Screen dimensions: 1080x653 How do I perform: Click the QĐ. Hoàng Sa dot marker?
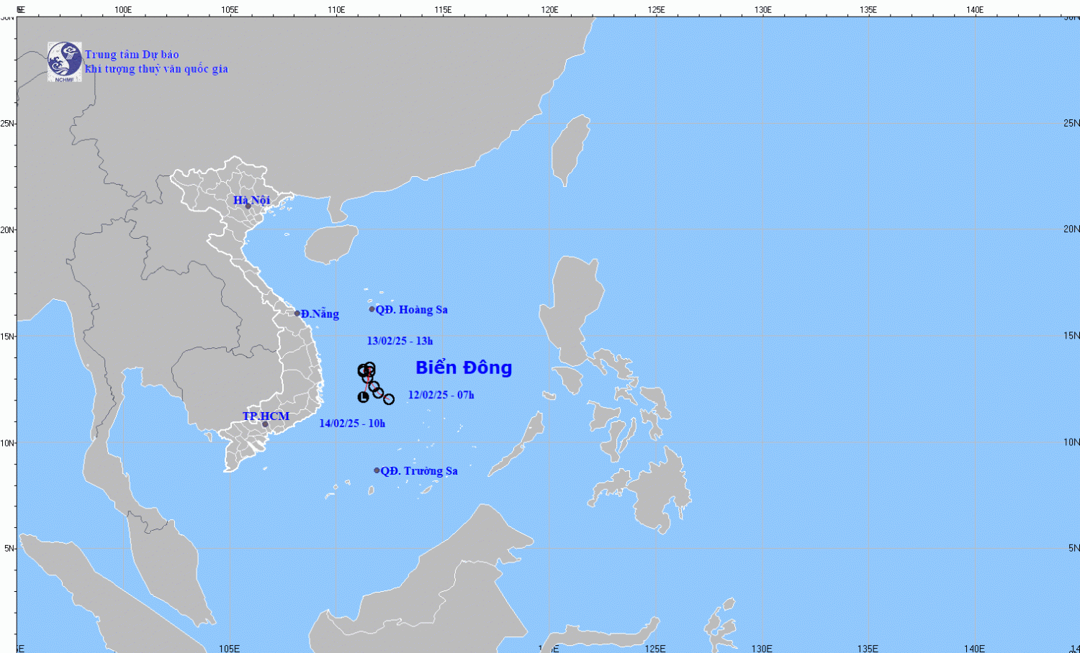point(372,309)
